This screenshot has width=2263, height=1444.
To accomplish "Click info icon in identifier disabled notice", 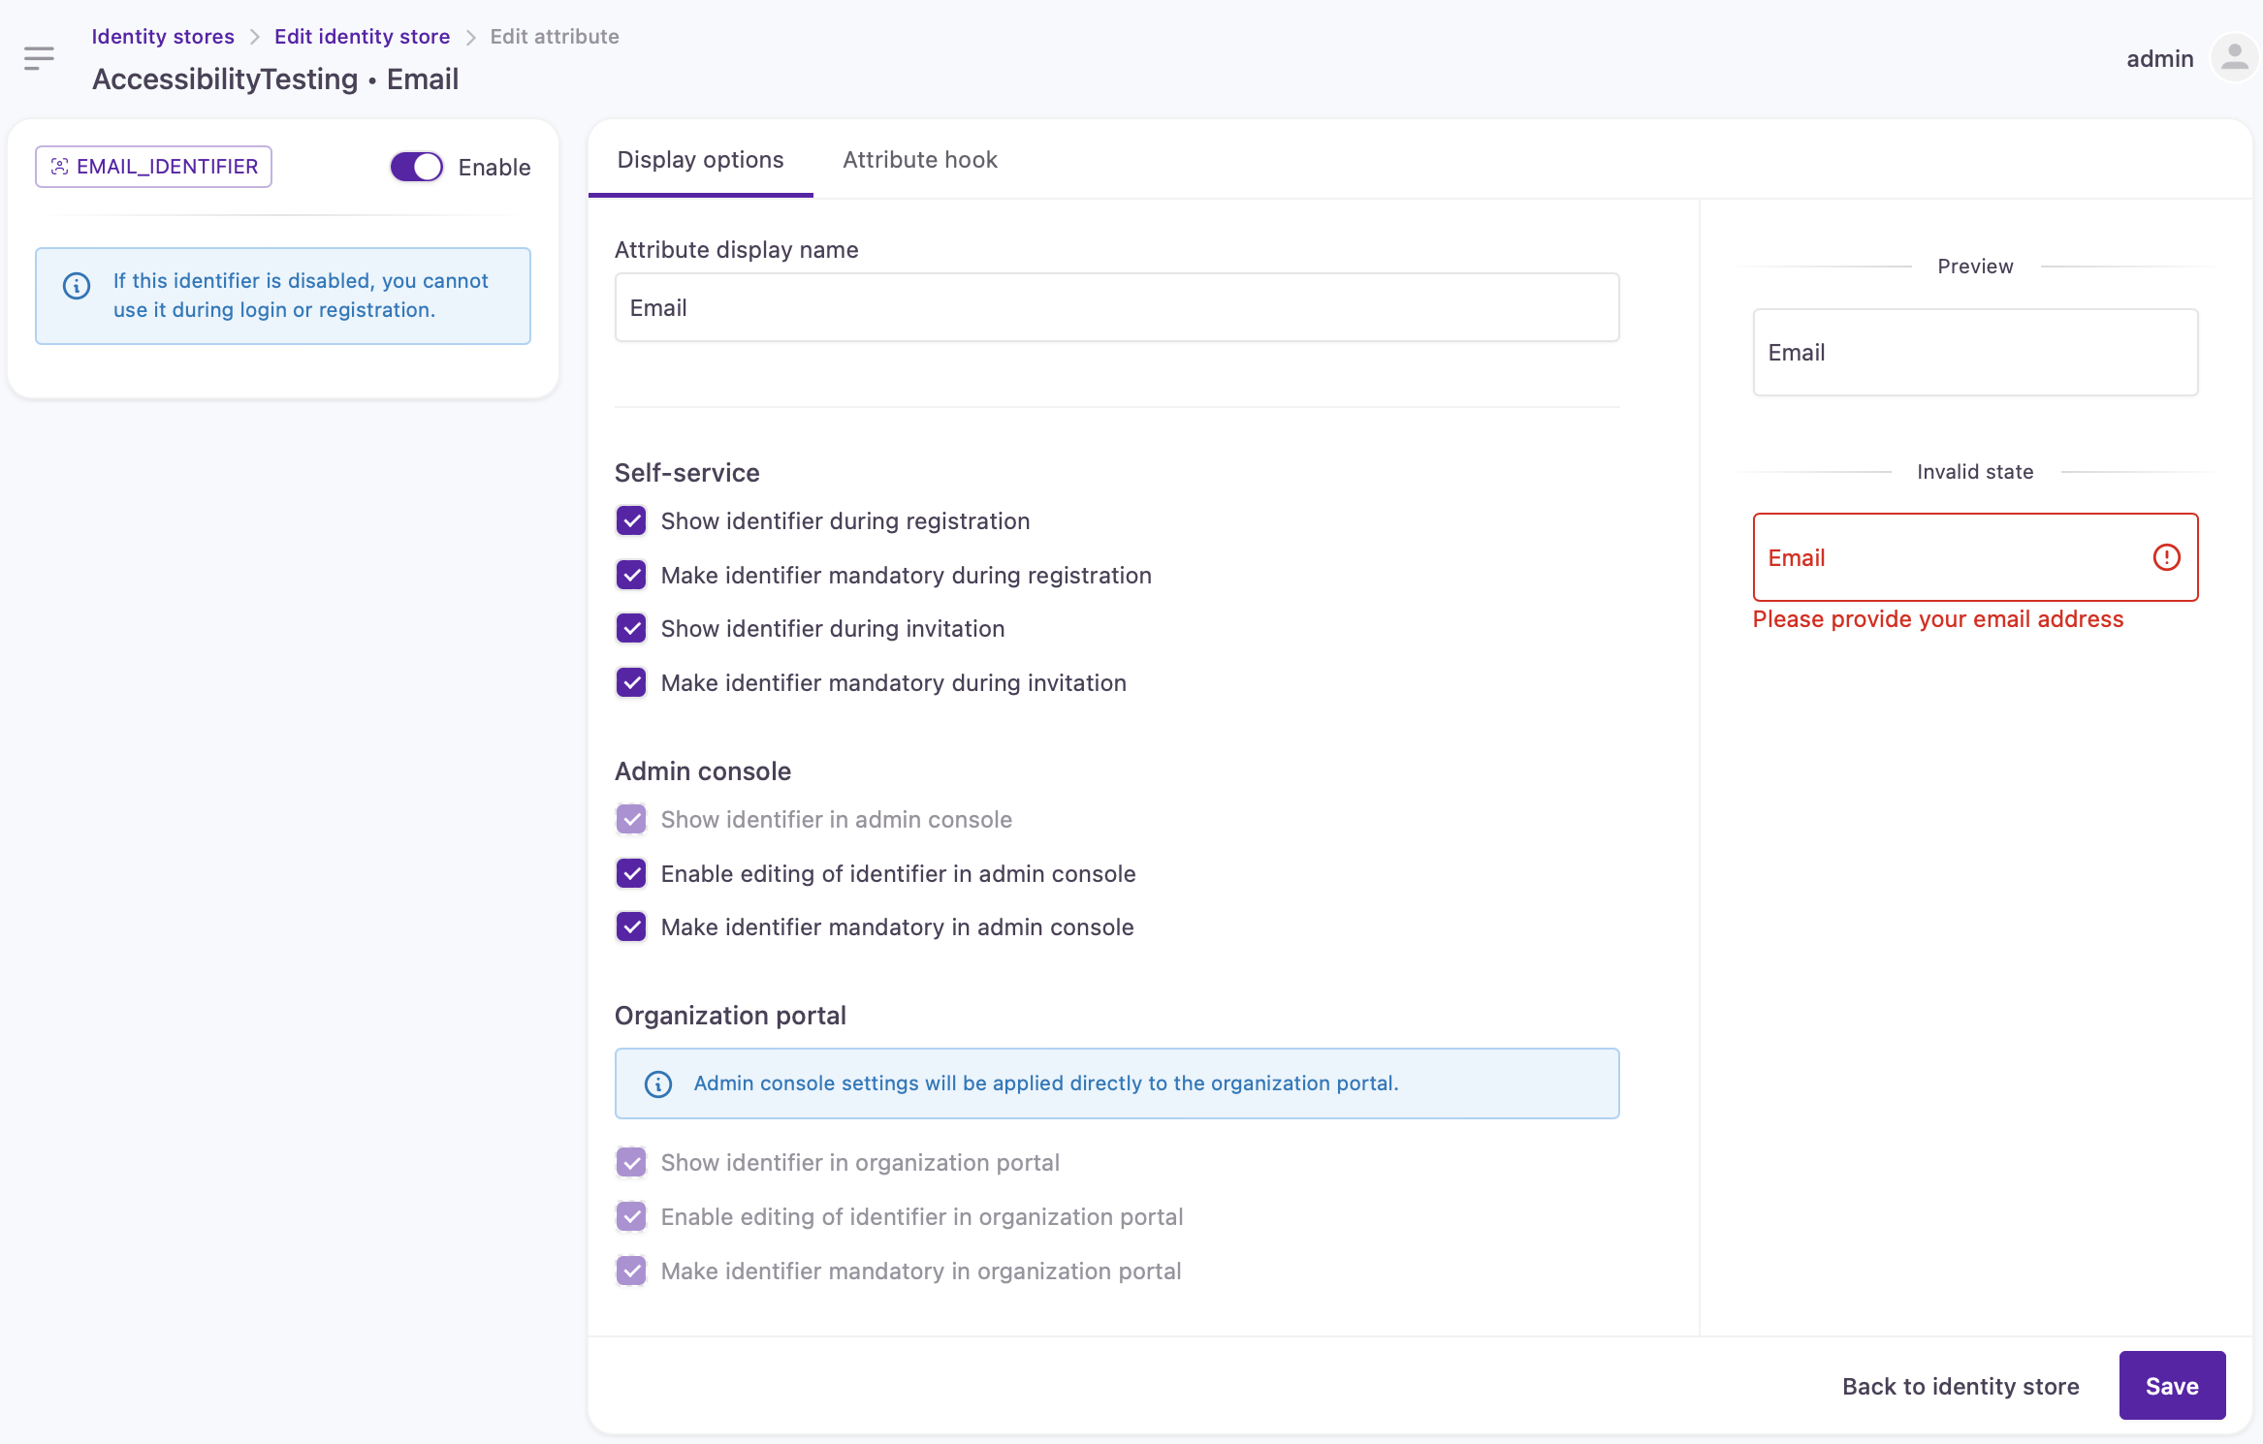I will (77, 286).
